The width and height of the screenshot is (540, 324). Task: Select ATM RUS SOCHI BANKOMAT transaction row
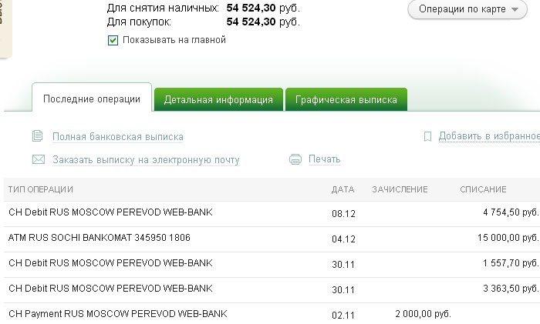pos(110,239)
